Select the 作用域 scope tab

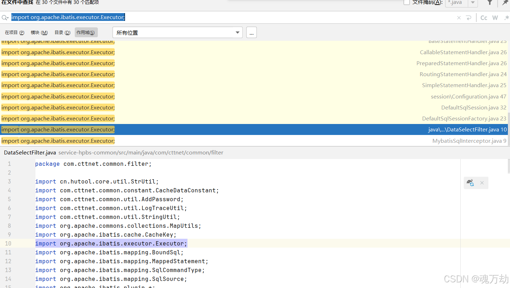[86, 32]
